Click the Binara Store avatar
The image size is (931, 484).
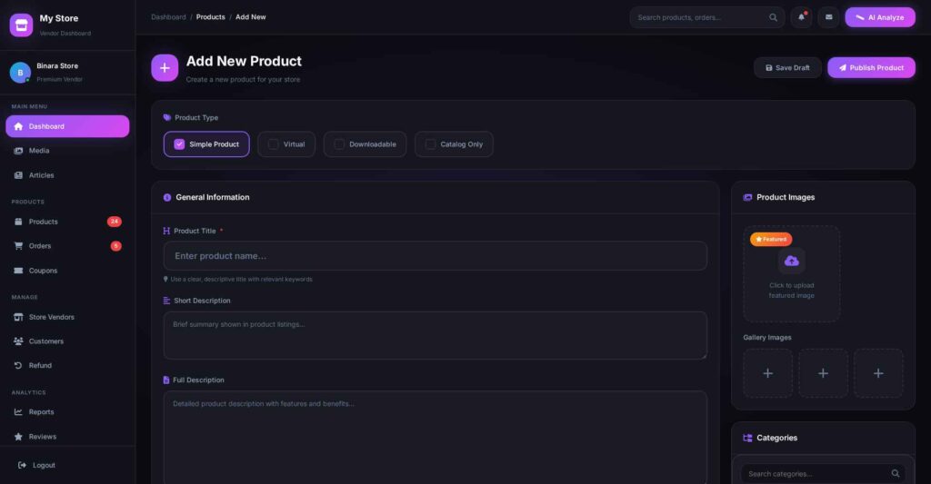20,73
